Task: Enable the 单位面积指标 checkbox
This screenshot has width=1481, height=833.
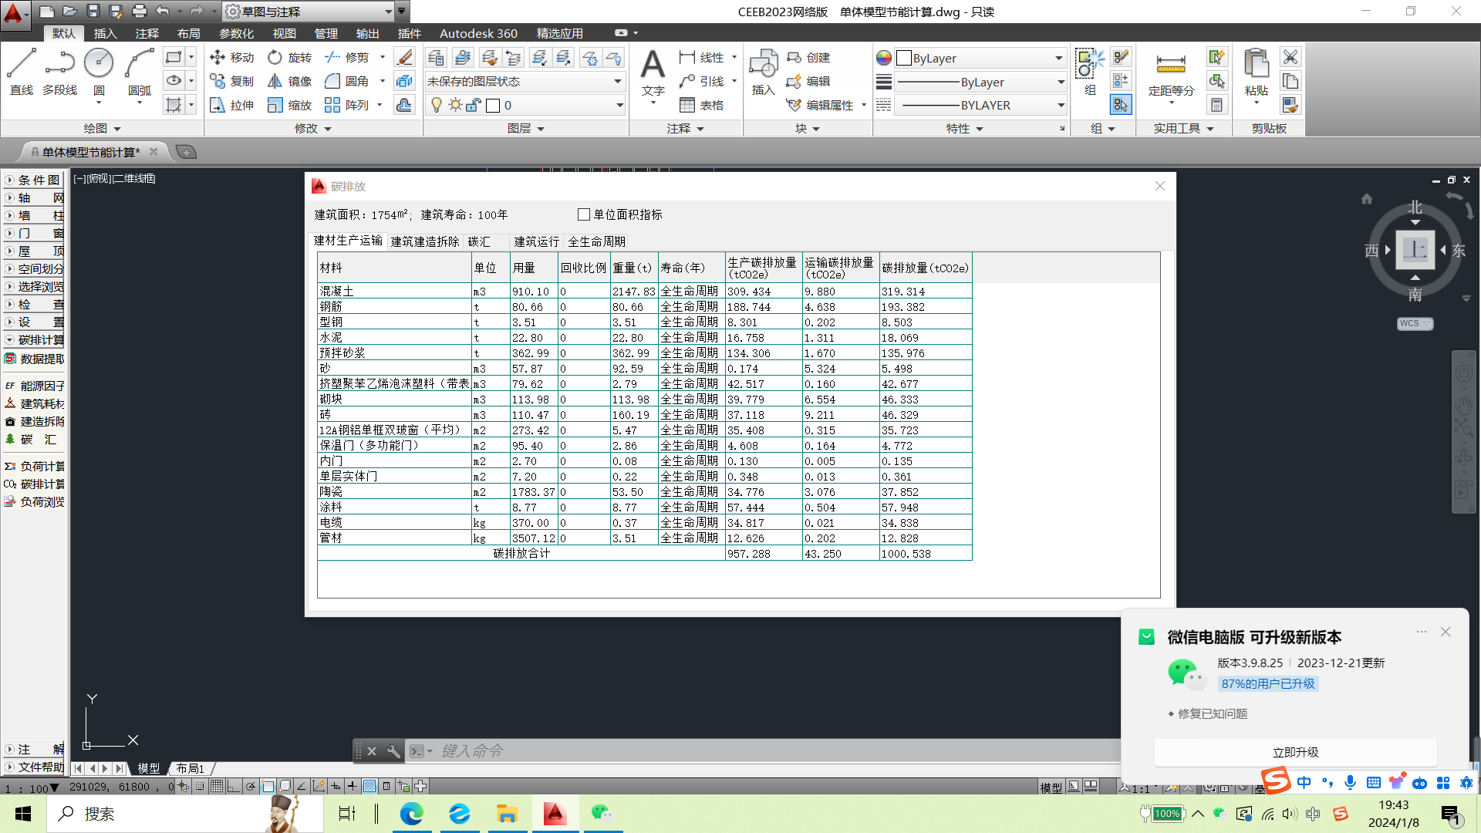Action: point(584,215)
